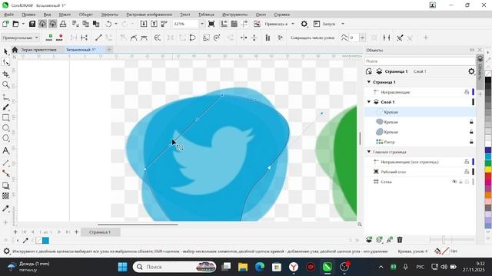Open the Правка menu
This screenshot has height=276, width=492.
(x=28, y=15)
